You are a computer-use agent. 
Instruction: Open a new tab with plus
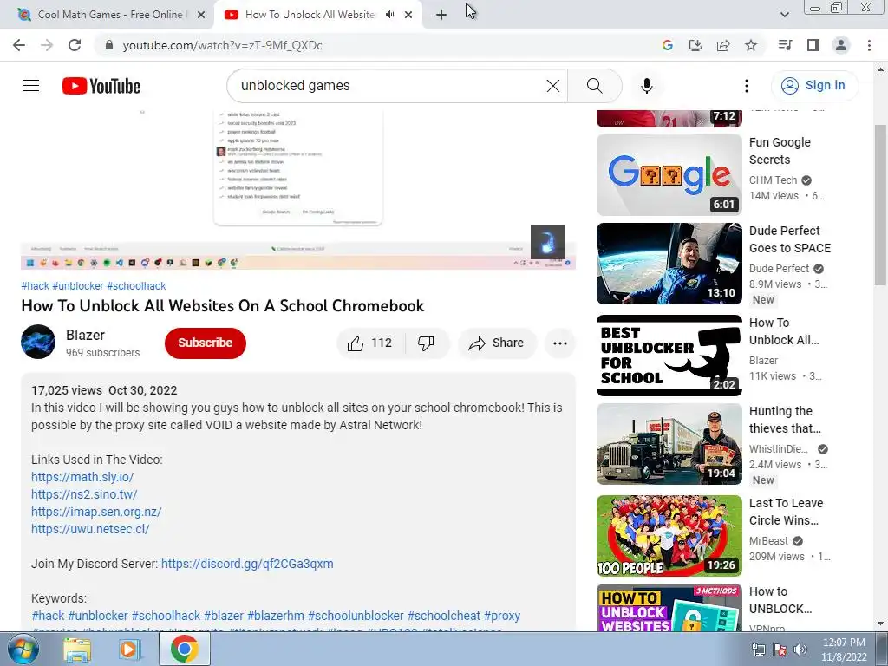click(x=441, y=16)
